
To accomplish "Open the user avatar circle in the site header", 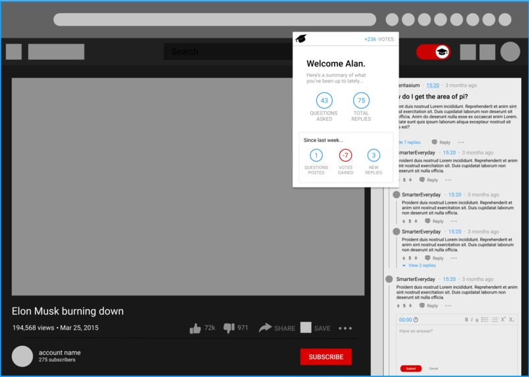I will pyautogui.click(x=510, y=51).
